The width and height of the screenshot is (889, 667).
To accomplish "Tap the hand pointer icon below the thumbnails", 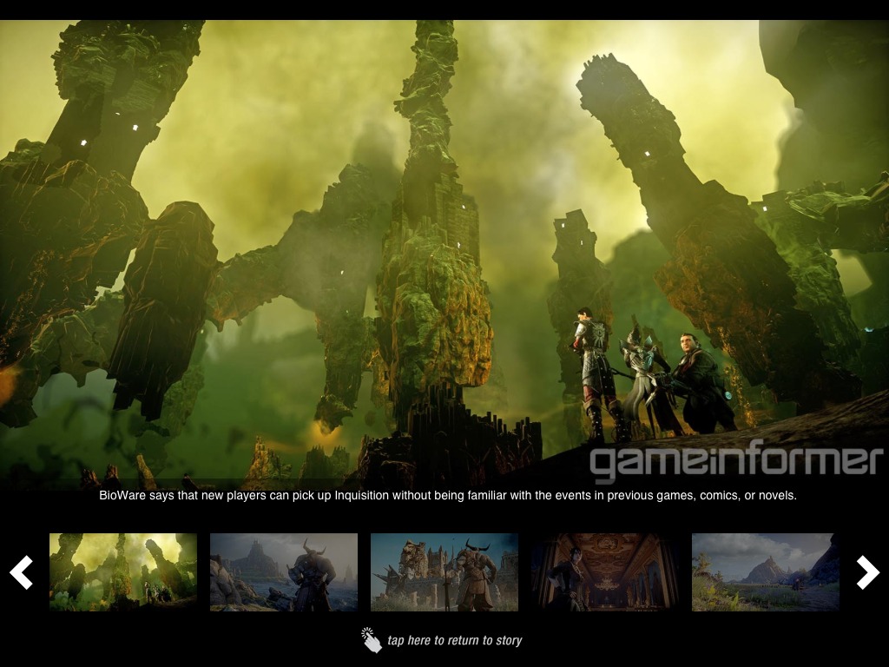I will [372, 641].
